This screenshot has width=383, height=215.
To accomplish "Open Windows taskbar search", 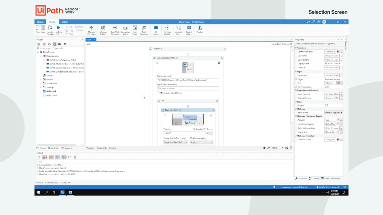I will pyautogui.click(x=46, y=193).
